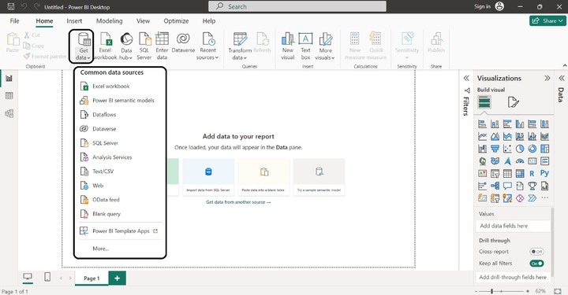Insert a New visual from the ribbon
Image resolution: width=568 pixels, height=295 pixels.
tap(288, 46)
